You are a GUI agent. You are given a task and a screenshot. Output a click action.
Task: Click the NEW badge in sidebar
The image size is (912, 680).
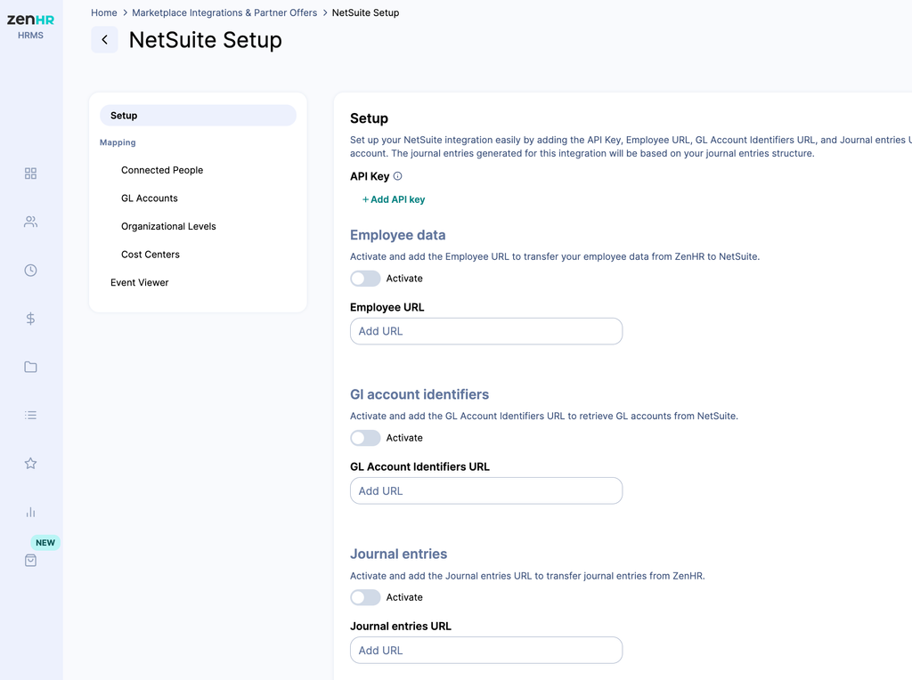point(45,543)
